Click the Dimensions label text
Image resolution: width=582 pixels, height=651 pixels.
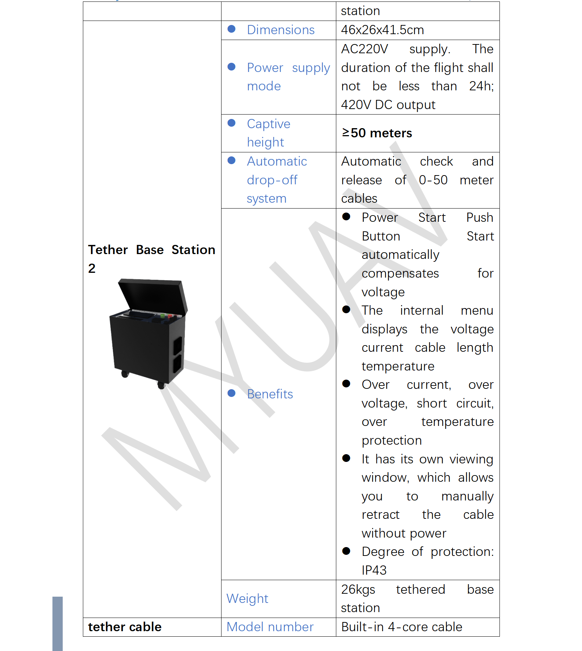[x=281, y=30]
